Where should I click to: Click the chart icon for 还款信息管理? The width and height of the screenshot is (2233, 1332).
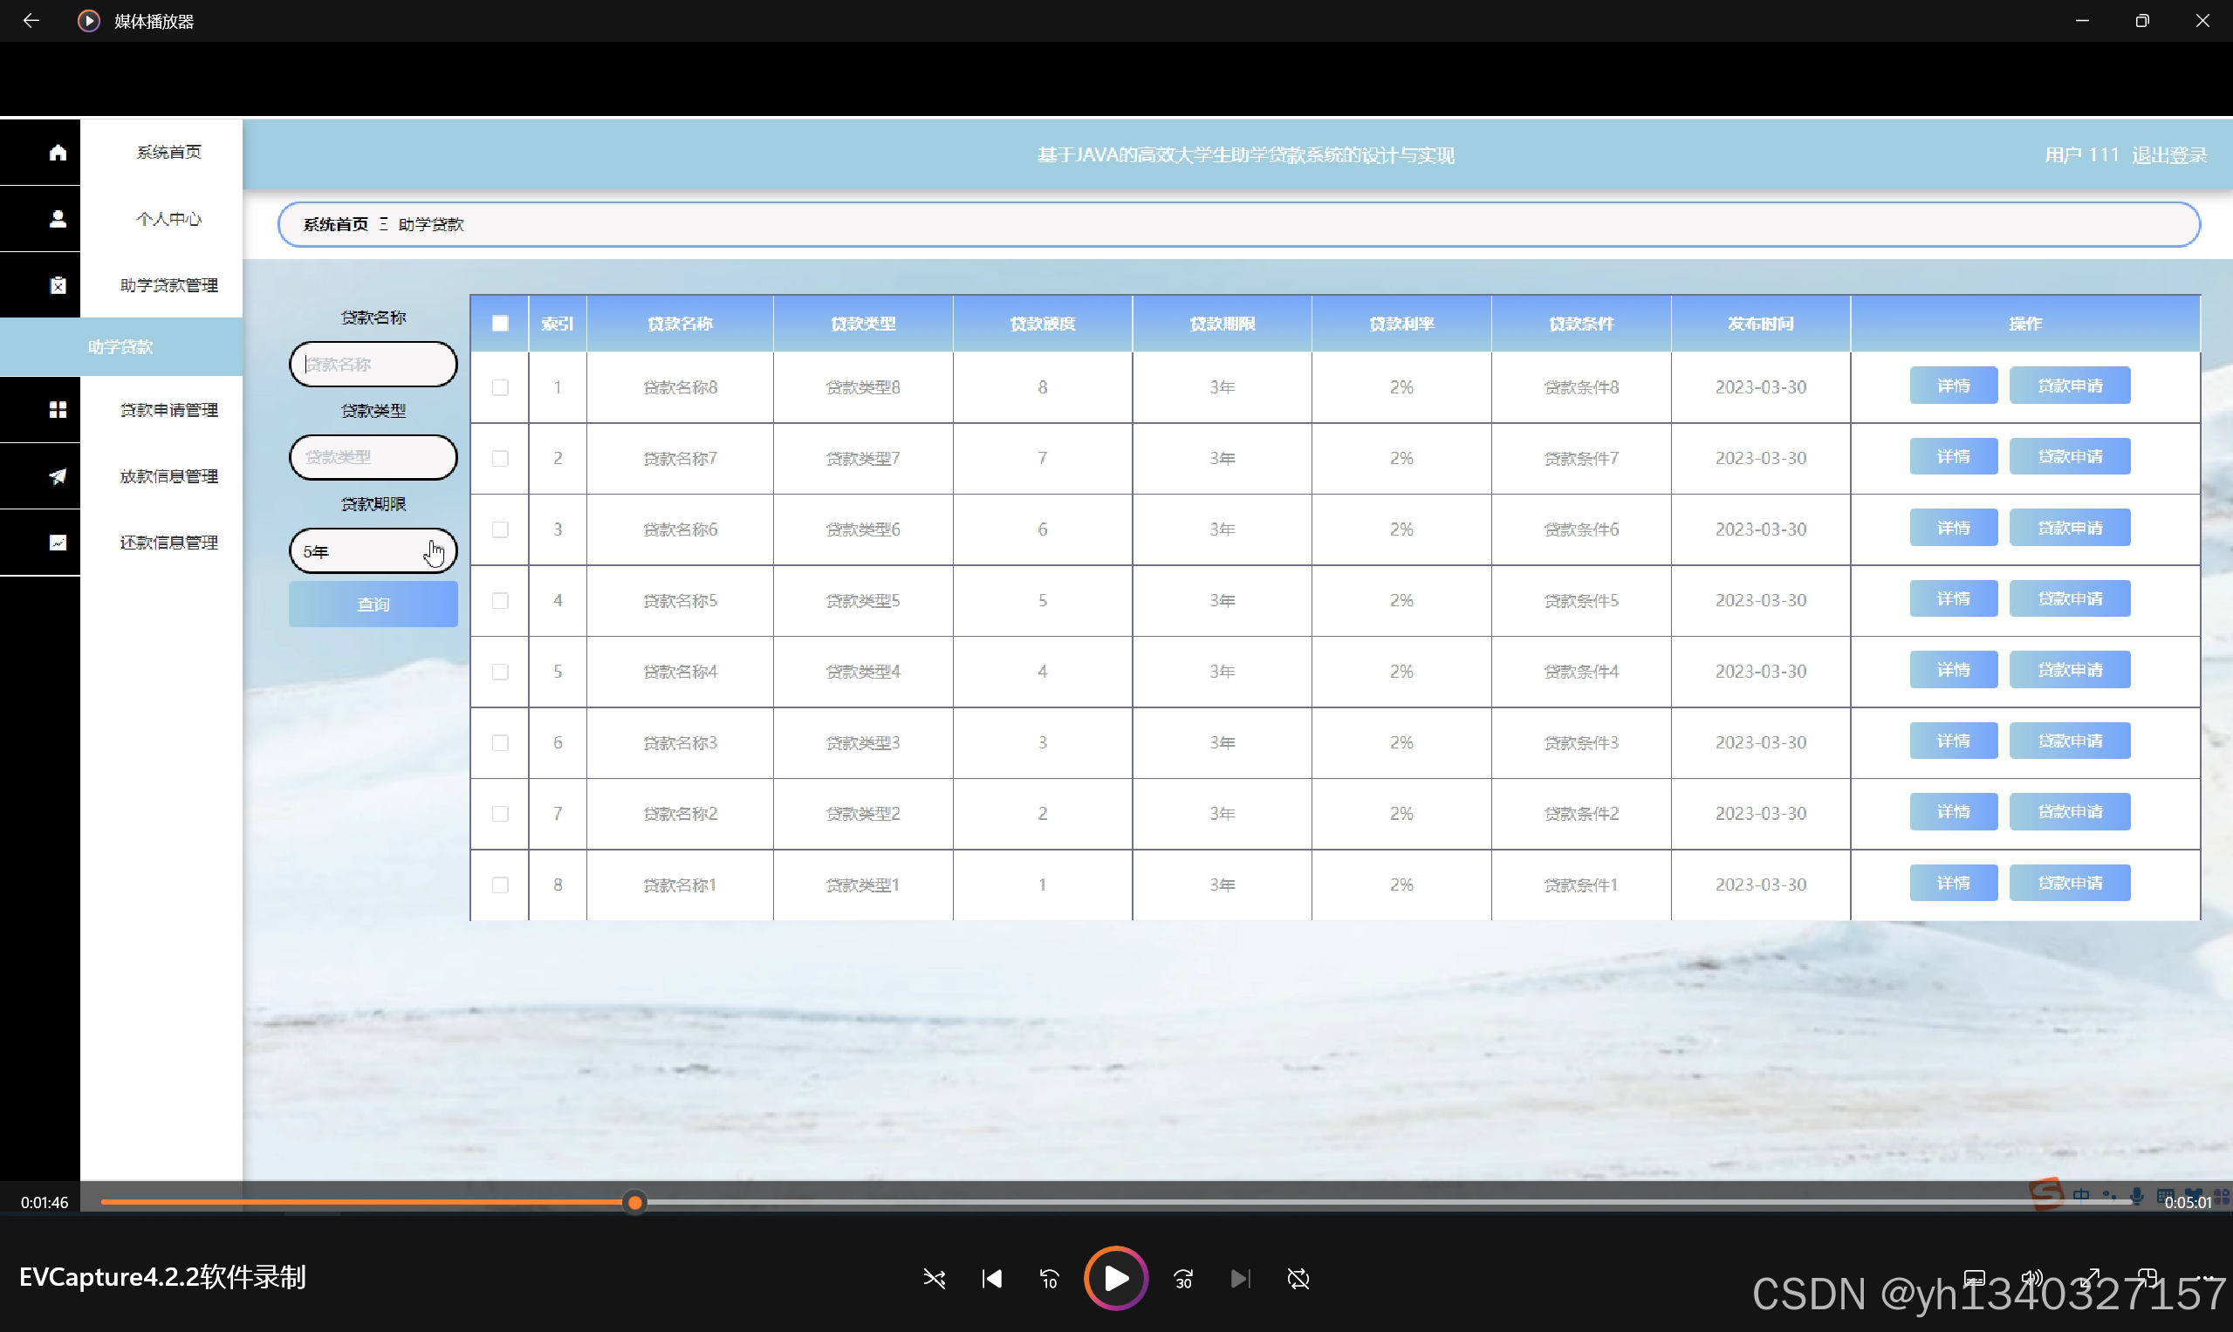coord(58,543)
